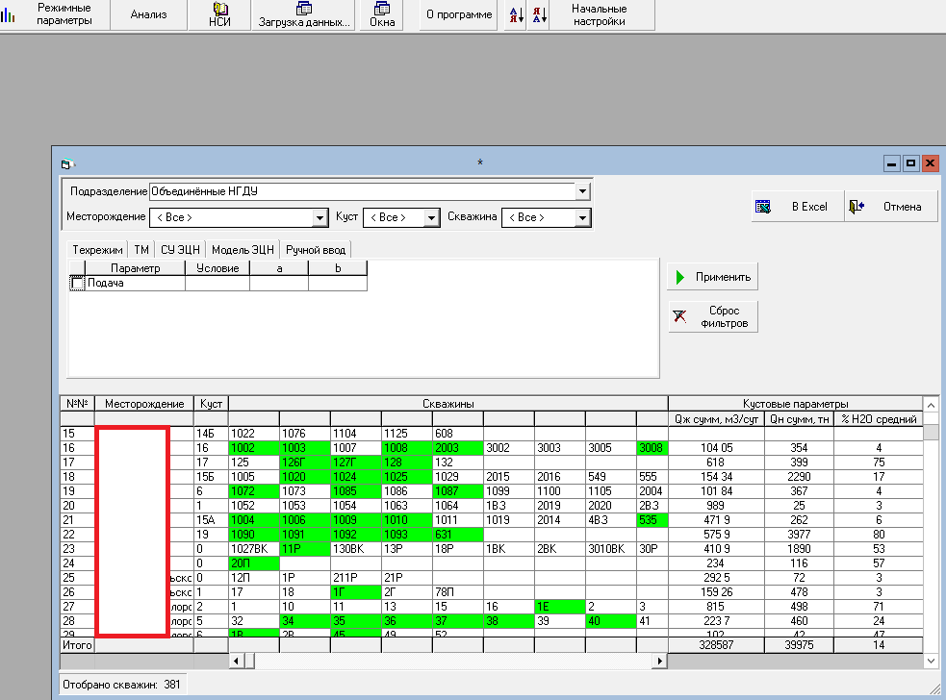Click the Месторождение table column header

(144, 403)
